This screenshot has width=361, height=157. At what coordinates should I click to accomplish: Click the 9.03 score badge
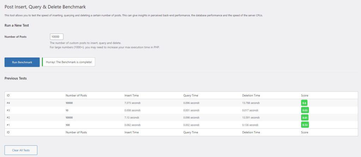point(305,110)
